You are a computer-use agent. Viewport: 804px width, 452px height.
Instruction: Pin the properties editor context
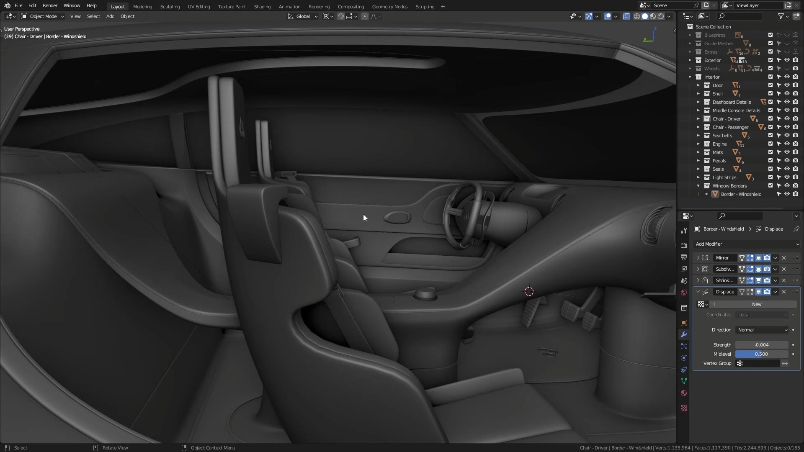tap(796, 229)
